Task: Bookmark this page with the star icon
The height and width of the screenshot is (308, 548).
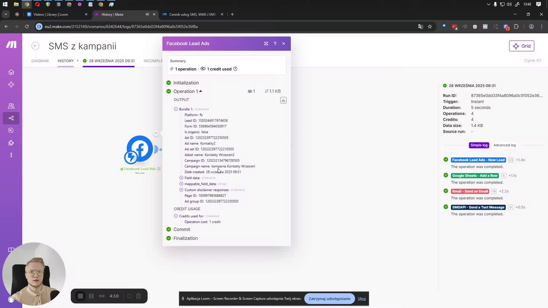Action: [430, 27]
